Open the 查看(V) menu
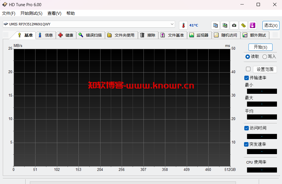 (54, 13)
